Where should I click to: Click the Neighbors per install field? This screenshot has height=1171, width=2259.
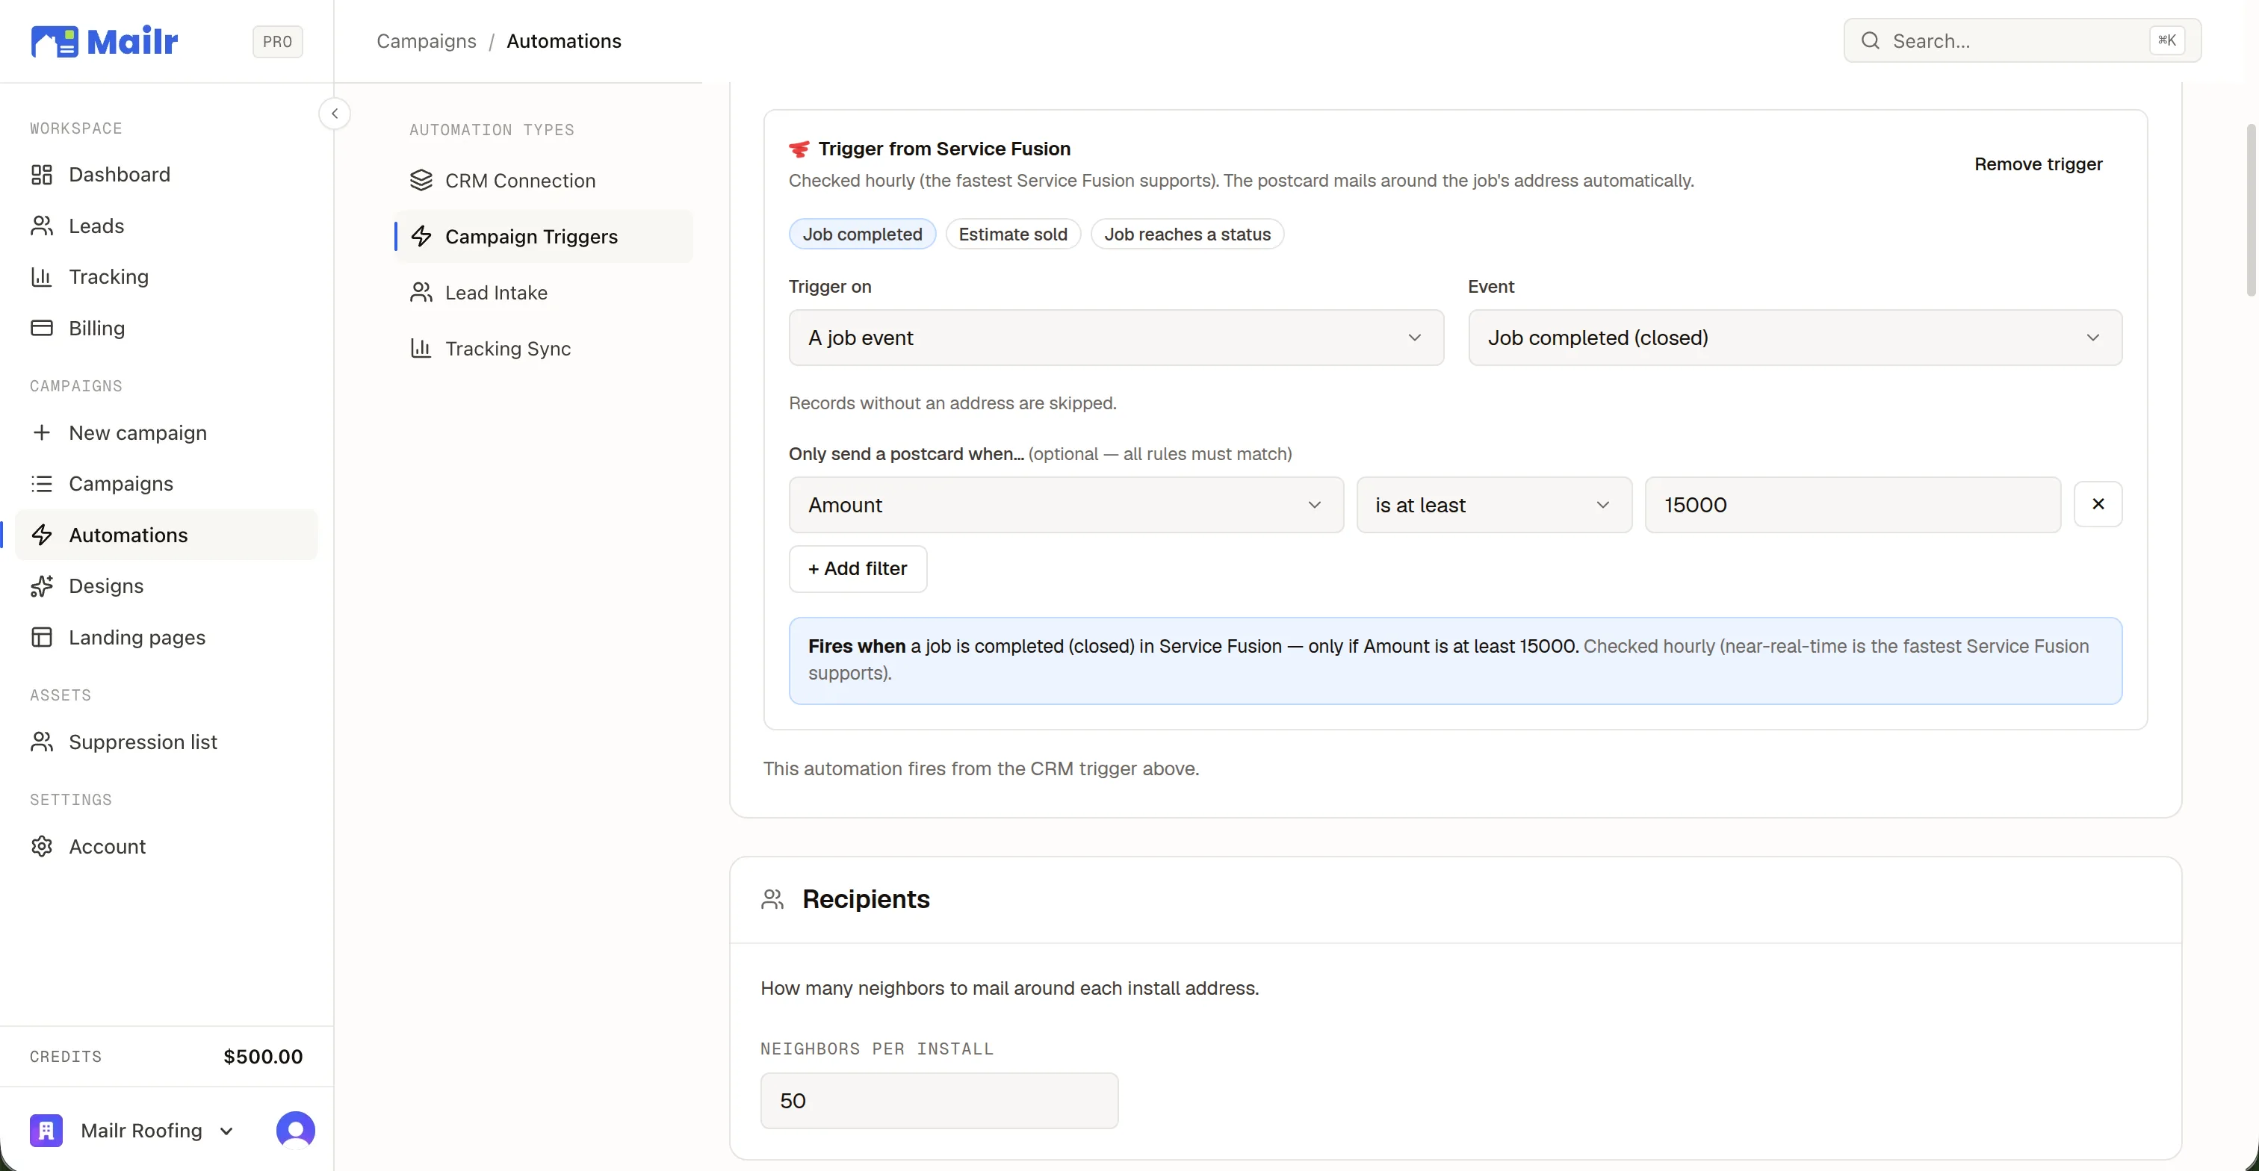(x=939, y=1101)
